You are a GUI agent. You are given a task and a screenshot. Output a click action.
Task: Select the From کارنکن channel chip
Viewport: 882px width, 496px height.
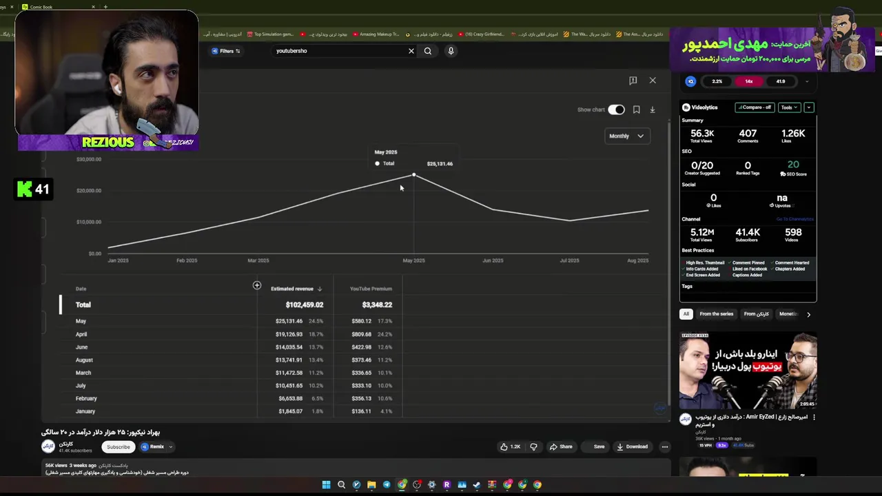point(756,314)
